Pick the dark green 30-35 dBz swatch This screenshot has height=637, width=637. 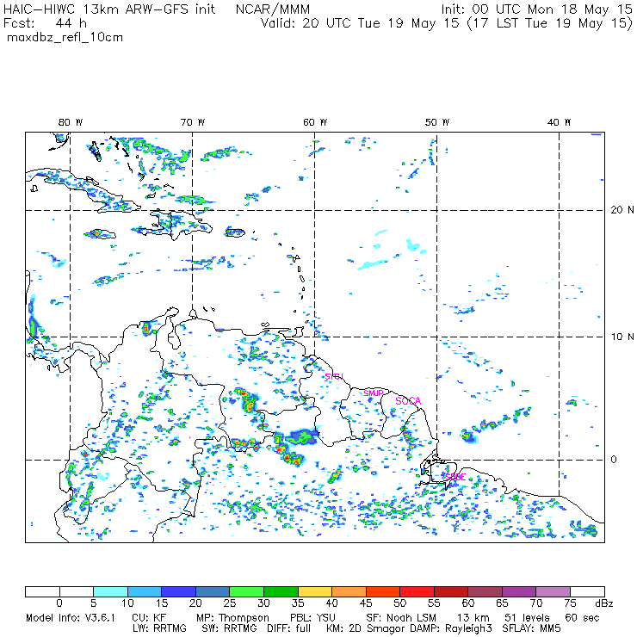point(281,591)
